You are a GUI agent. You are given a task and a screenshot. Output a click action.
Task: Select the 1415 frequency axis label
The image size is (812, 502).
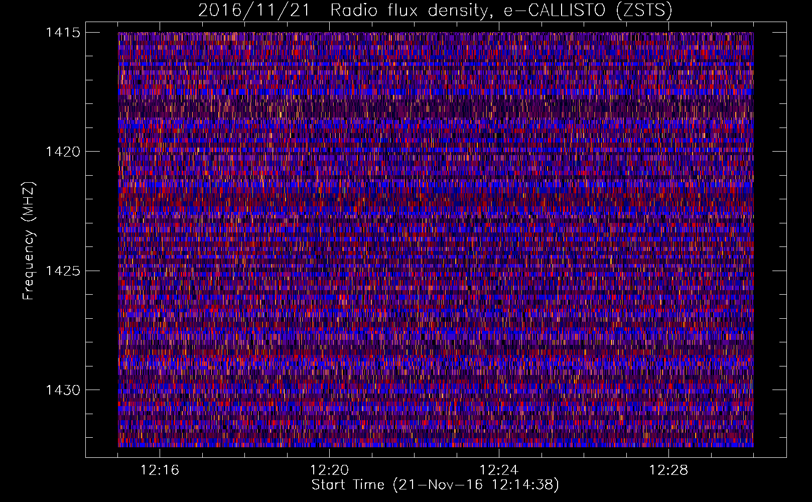pyautogui.click(x=63, y=33)
